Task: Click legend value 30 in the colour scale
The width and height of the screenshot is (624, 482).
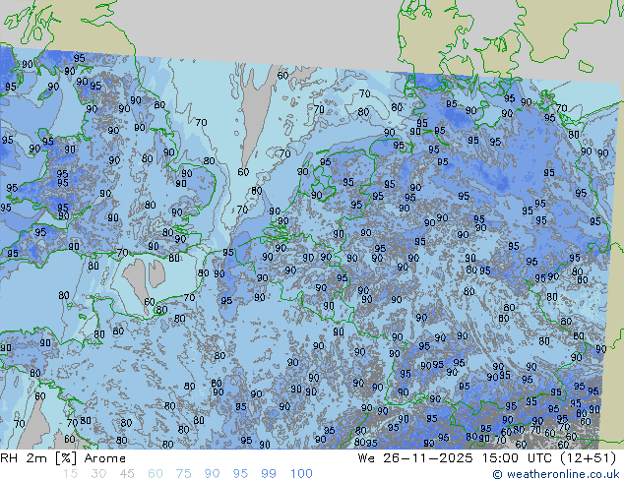Action: tap(98, 474)
